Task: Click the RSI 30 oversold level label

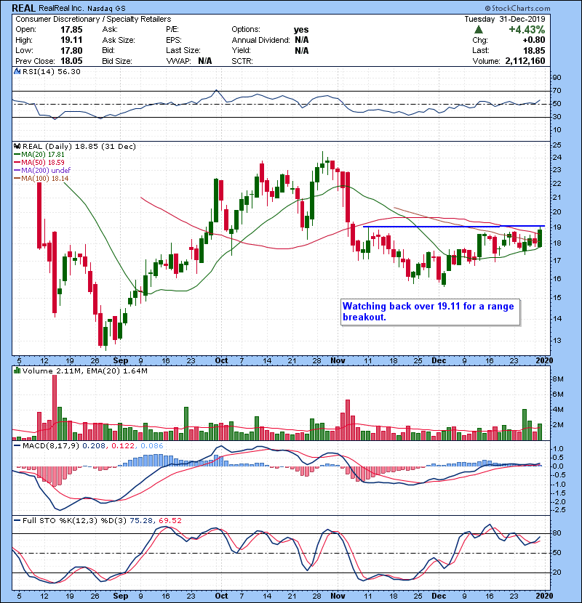Action: pyautogui.click(x=557, y=117)
